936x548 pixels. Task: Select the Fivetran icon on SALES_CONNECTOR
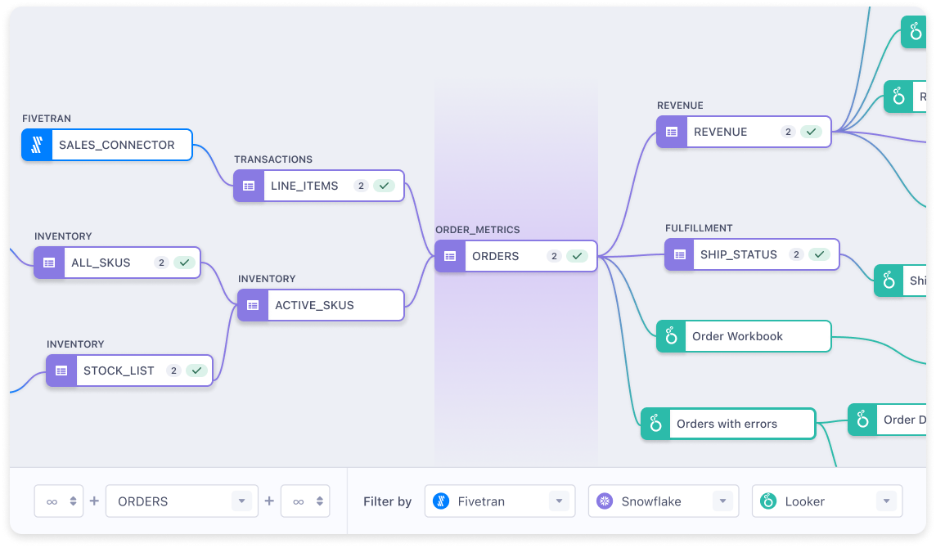[x=37, y=145]
